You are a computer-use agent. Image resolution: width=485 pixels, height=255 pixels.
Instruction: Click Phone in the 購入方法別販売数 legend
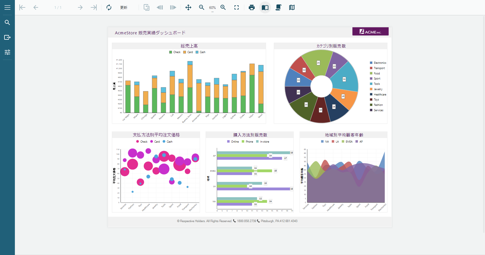click(x=249, y=142)
